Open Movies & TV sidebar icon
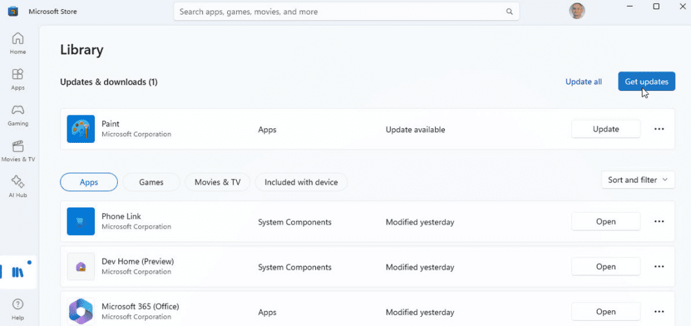Screen dimensions: 691x326 click(x=18, y=150)
